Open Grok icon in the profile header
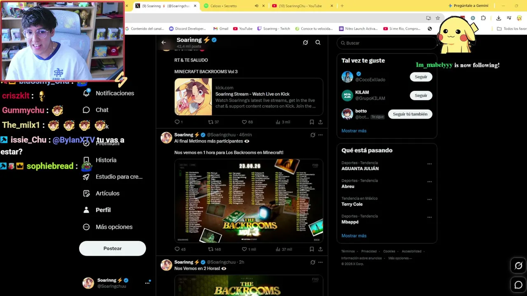 pos(305,42)
